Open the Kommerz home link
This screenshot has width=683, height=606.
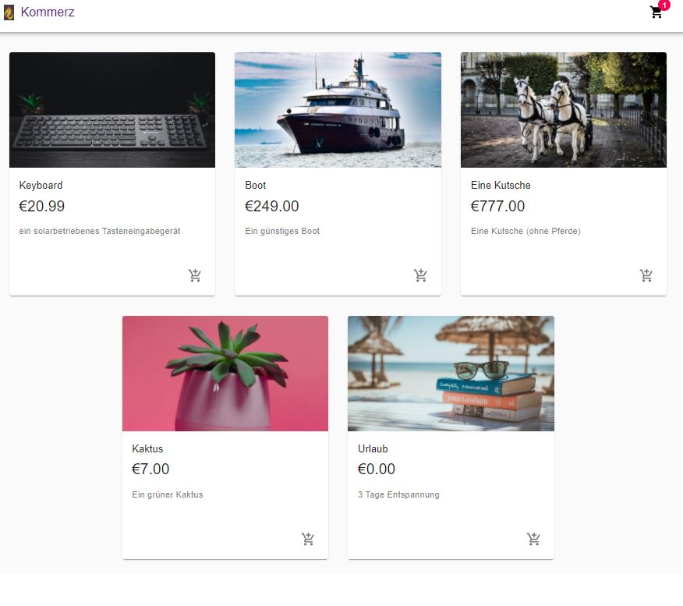(x=48, y=12)
